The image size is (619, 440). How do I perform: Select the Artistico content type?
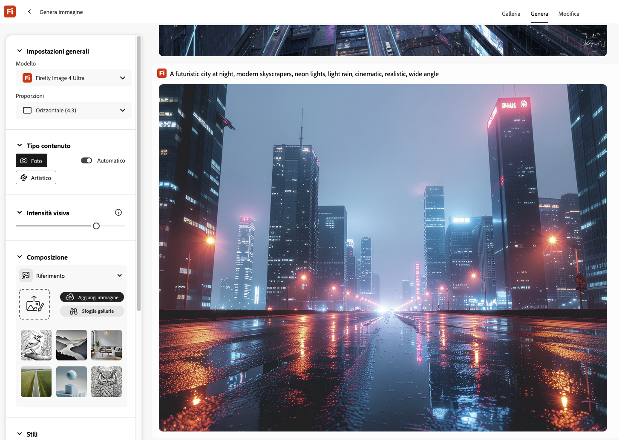[x=36, y=178]
